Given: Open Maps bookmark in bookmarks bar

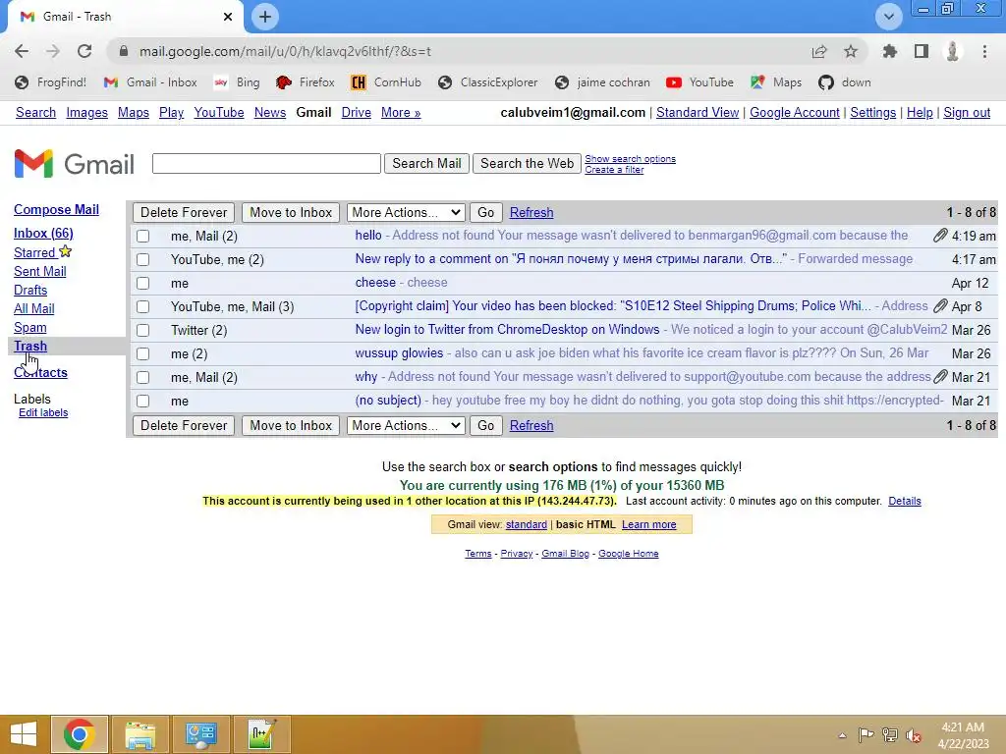Looking at the screenshot, I should click(x=776, y=82).
